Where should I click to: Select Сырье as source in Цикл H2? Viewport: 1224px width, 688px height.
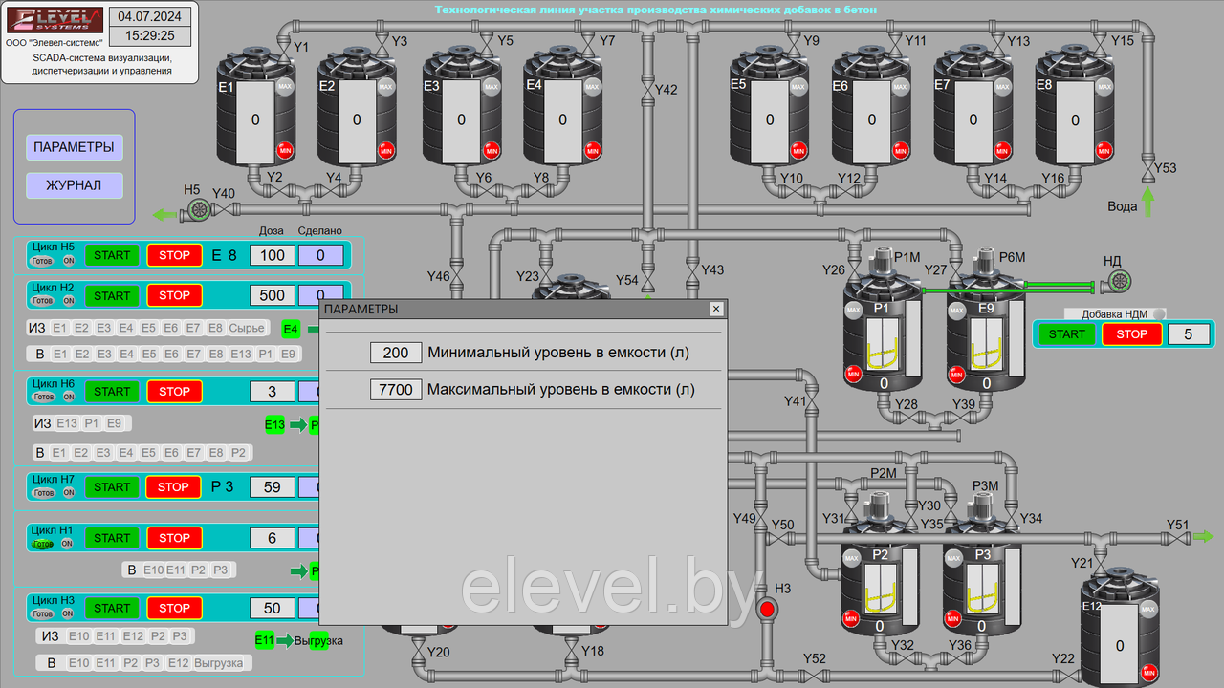point(247,329)
